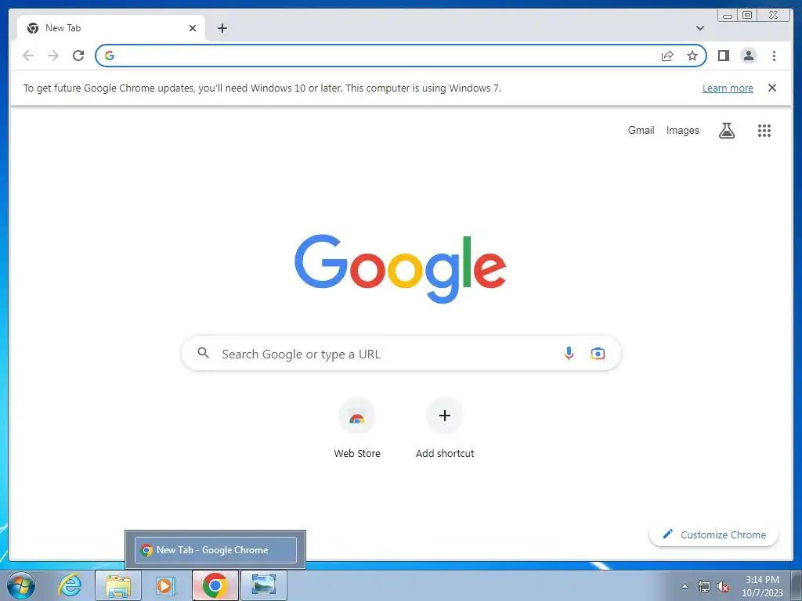802x601 pixels.
Task: Open the Windows Start menu
Action: [21, 585]
